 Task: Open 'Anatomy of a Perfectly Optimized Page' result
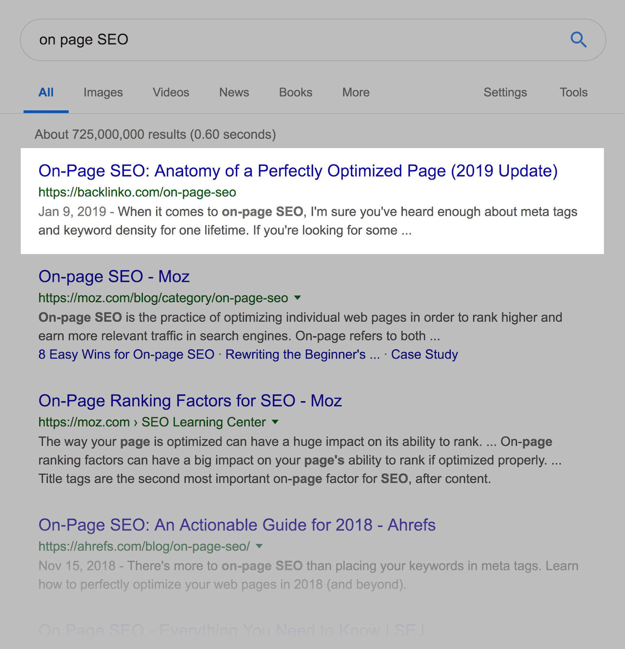click(298, 171)
